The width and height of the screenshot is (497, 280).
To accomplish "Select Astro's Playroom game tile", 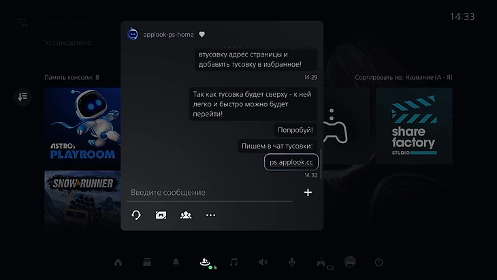I will click(x=82, y=126).
